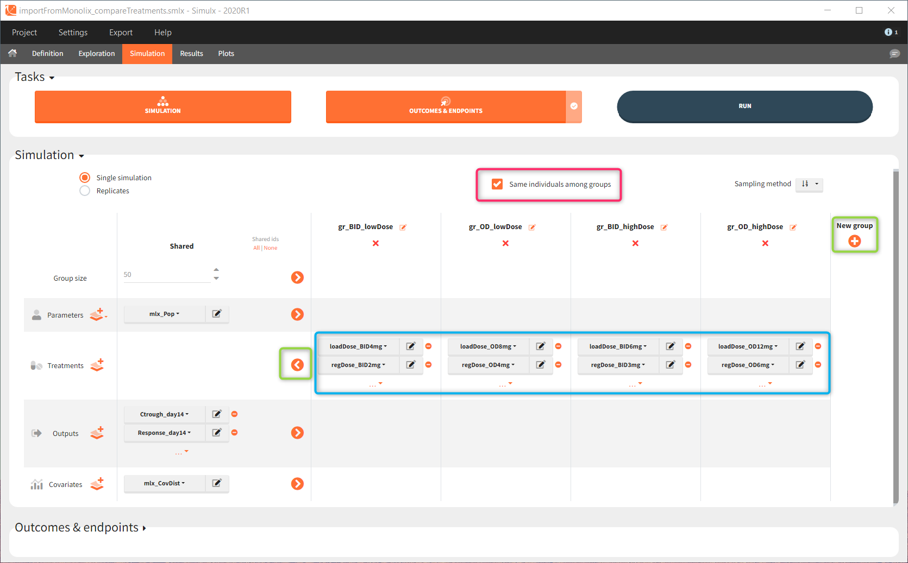
Task: Click the add Treatments element icon
Action: 97,365
